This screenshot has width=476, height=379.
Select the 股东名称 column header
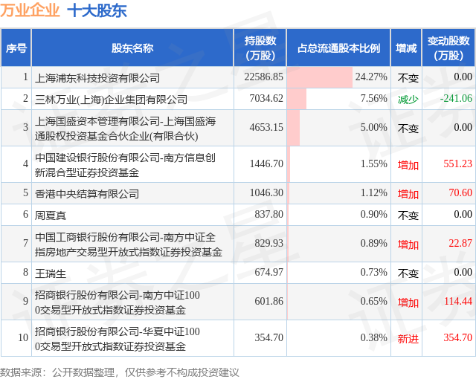[132, 48]
